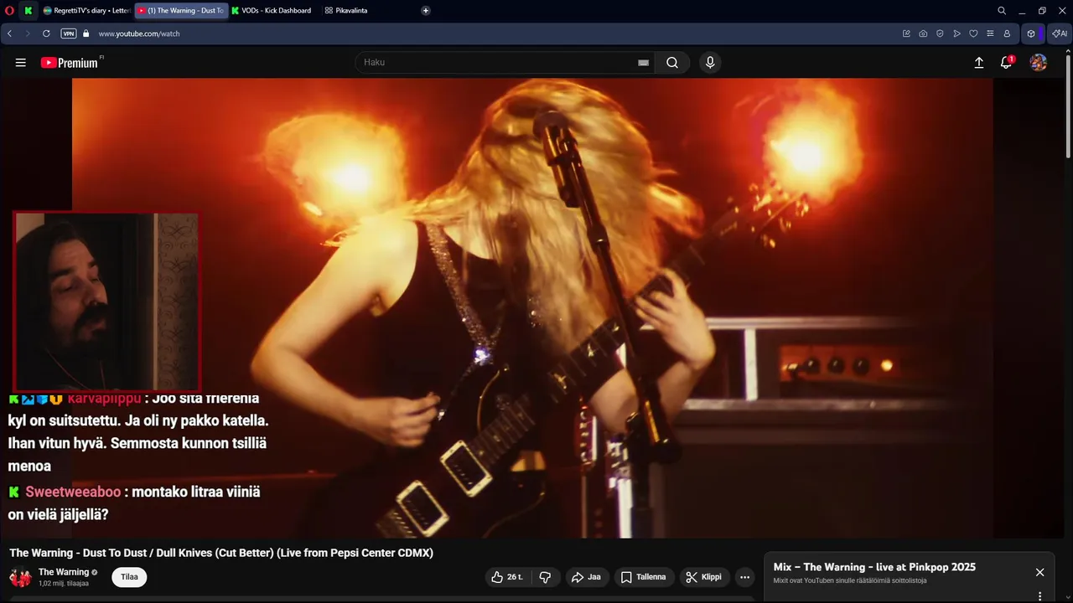
Task: Create a clip with Klippi button
Action: tap(703, 577)
